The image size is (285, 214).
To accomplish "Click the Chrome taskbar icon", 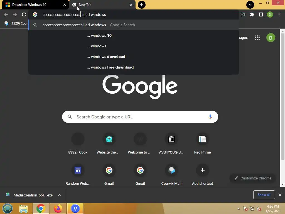I will pos(41,208).
